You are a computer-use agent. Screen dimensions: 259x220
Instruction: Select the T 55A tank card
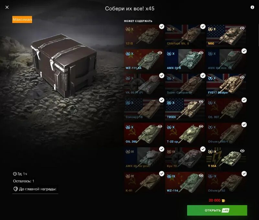tap(226, 158)
